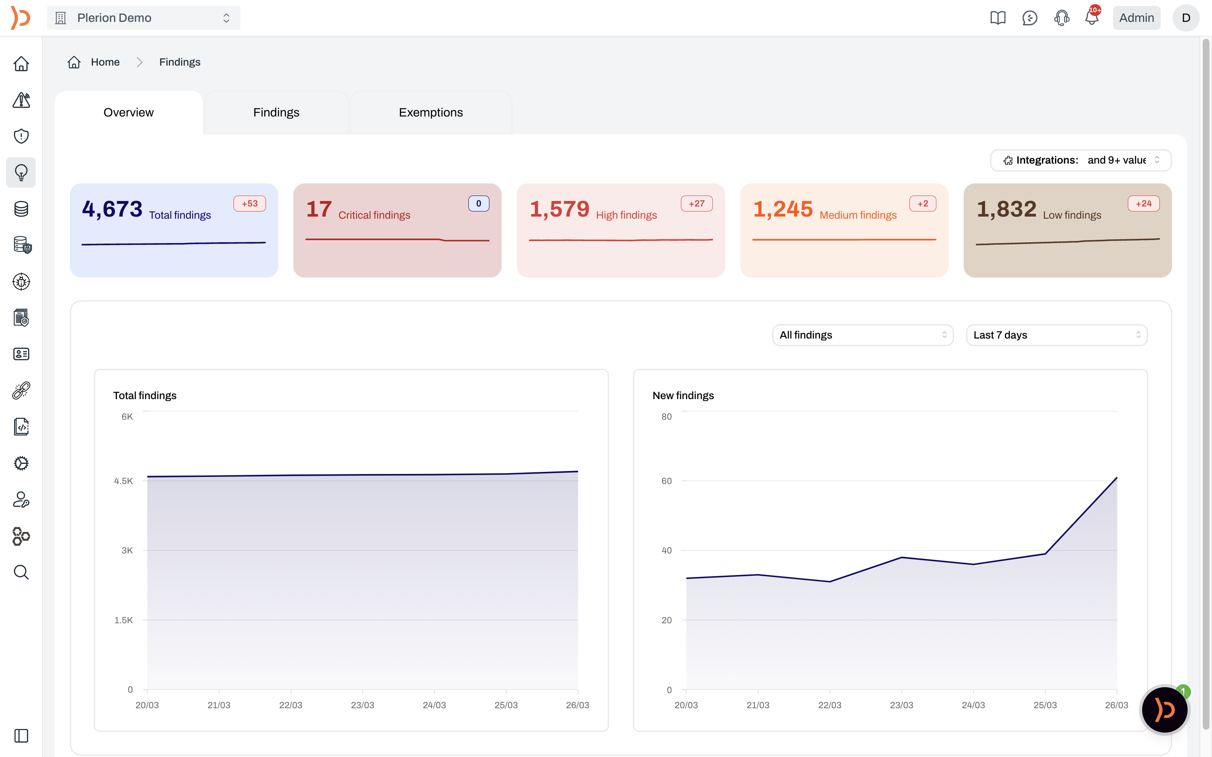The image size is (1212, 757).
Task: Click the Admin button
Action: [x=1136, y=18]
